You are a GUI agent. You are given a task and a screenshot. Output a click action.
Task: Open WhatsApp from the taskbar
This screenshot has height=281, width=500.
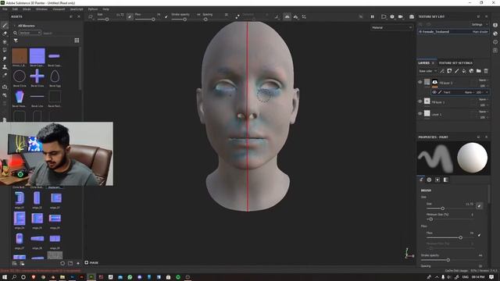pos(130,277)
